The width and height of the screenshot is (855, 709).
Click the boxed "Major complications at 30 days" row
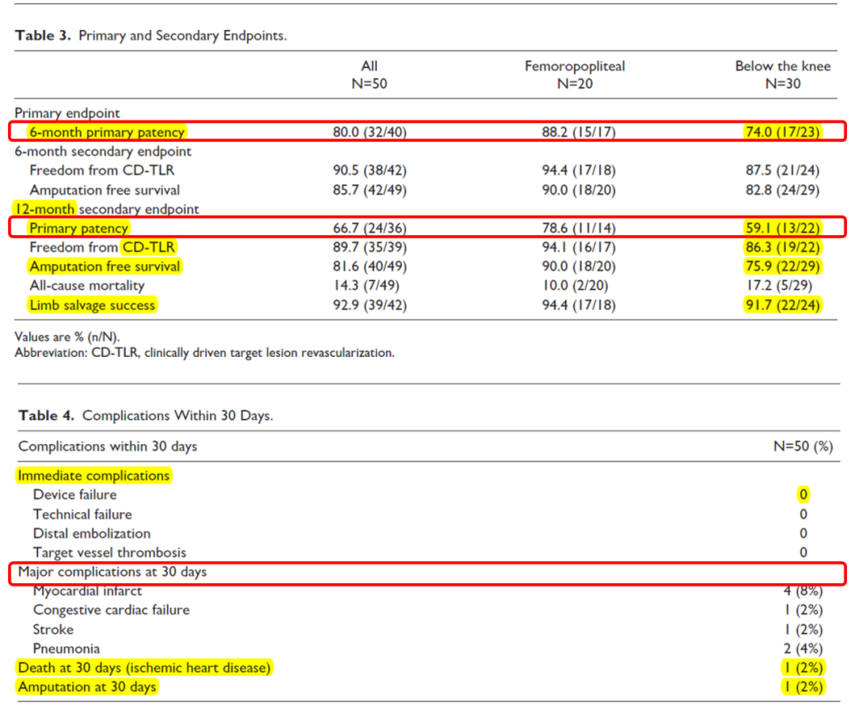(112, 571)
